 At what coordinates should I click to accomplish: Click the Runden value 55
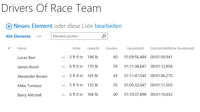click(x=115, y=85)
